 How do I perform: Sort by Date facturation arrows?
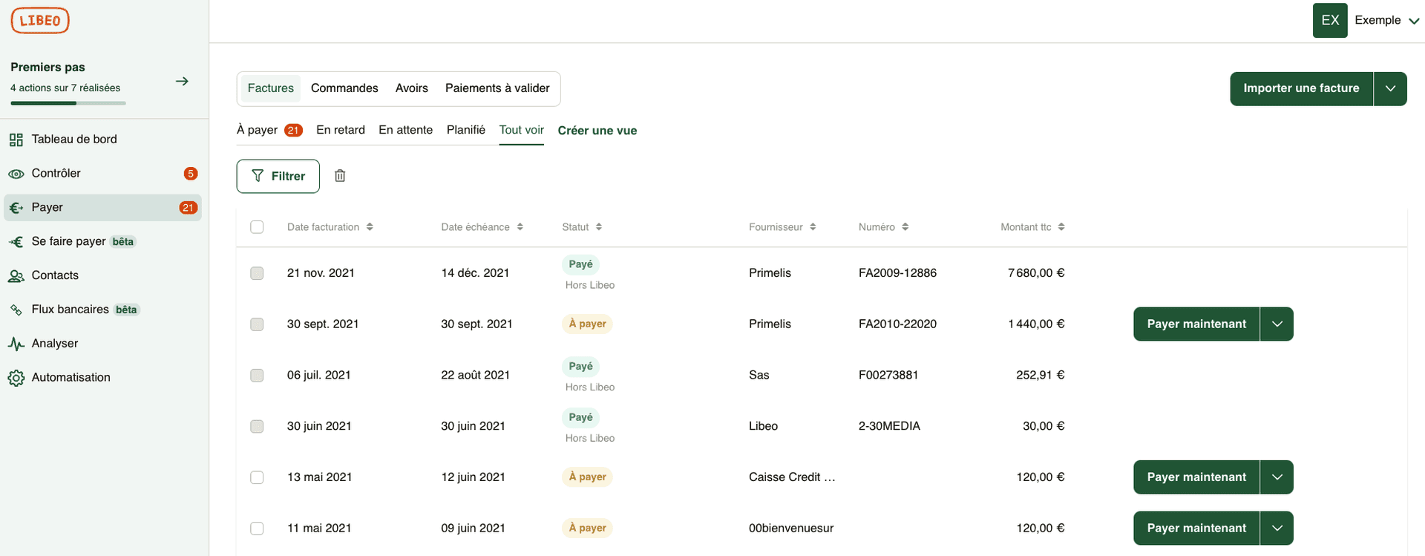(370, 227)
